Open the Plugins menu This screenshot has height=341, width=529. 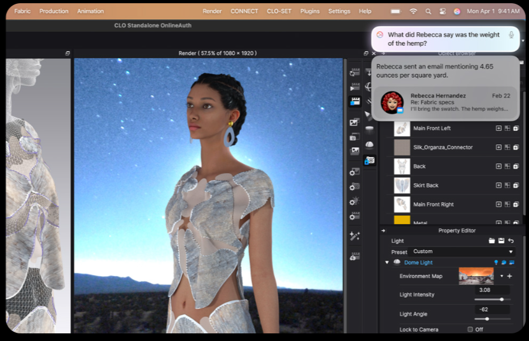[x=310, y=11]
